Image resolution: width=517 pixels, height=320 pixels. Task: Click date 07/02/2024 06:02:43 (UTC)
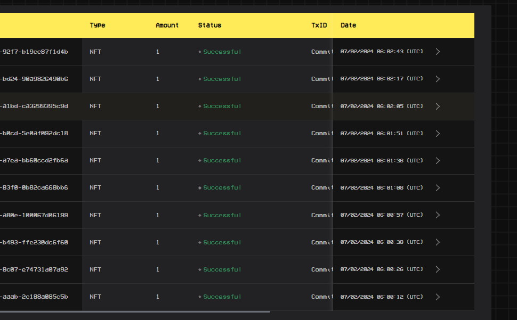coord(382,51)
